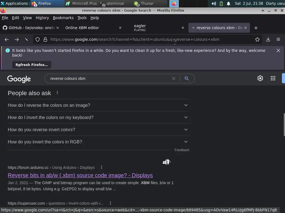Viewport: 285px width, 213px height.
Task: Open the Google apps grid
Action: pos(273,78)
